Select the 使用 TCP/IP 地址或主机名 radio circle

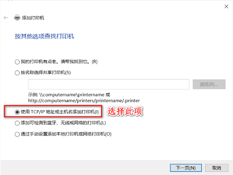[x=17, y=112]
